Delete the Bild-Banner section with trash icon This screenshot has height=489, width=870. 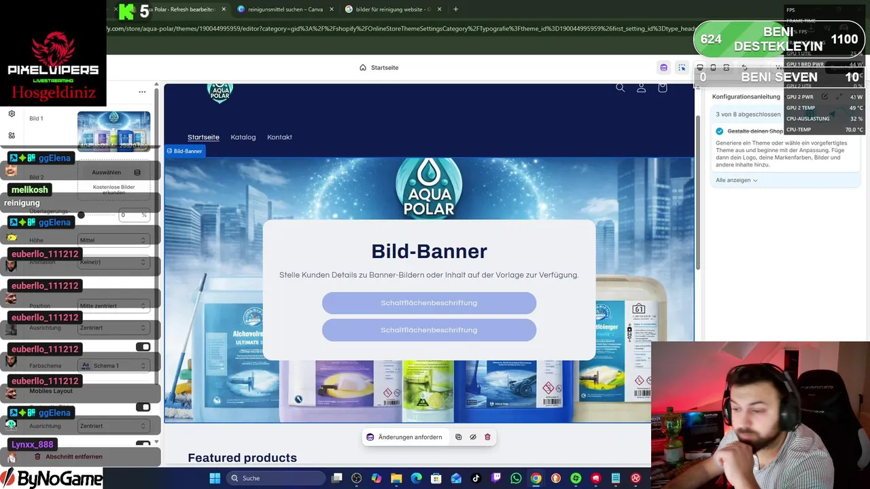[487, 437]
